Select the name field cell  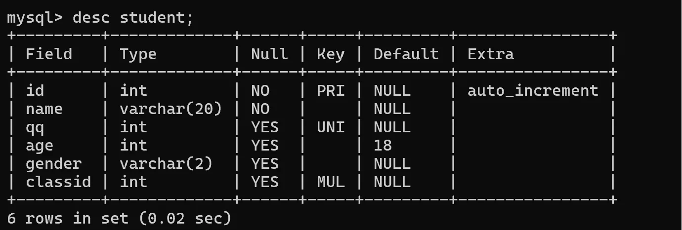point(44,109)
